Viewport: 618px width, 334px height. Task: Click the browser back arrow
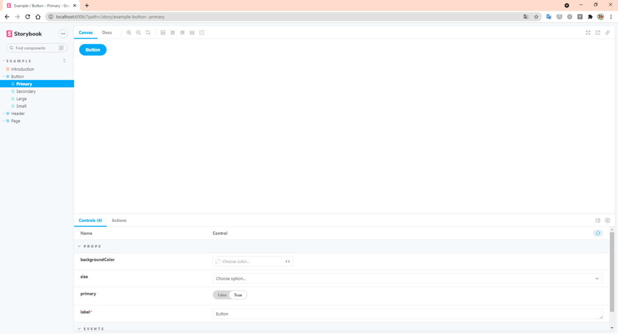(7, 17)
